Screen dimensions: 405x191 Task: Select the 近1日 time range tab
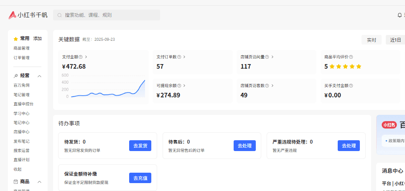pos(395,40)
